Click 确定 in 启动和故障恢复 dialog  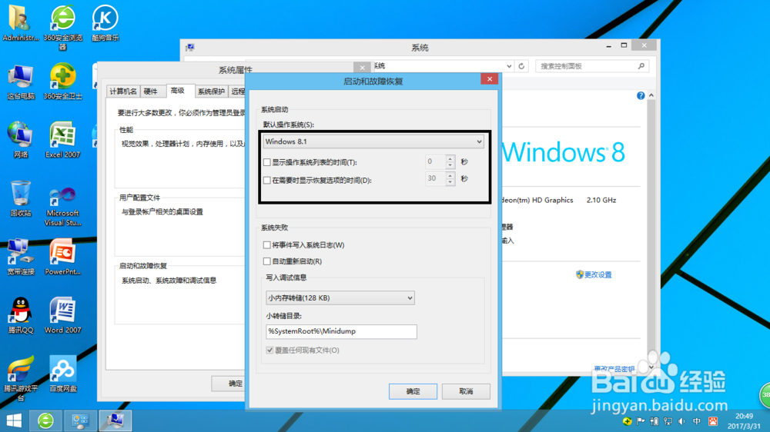[x=413, y=391]
